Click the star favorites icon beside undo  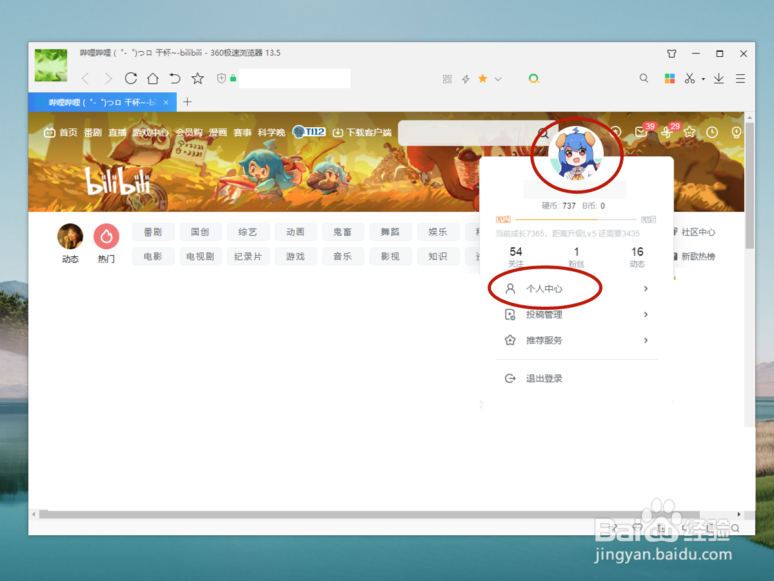pos(198,79)
